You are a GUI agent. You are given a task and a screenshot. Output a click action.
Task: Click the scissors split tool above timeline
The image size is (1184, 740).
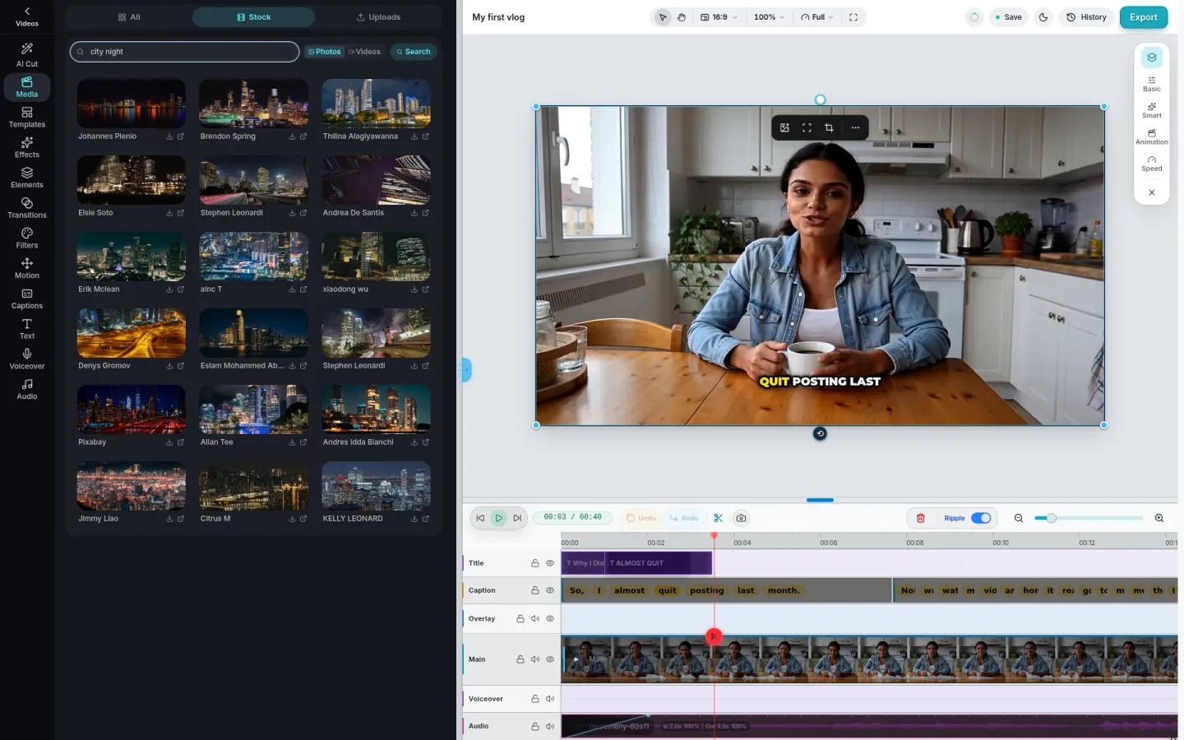tap(718, 518)
